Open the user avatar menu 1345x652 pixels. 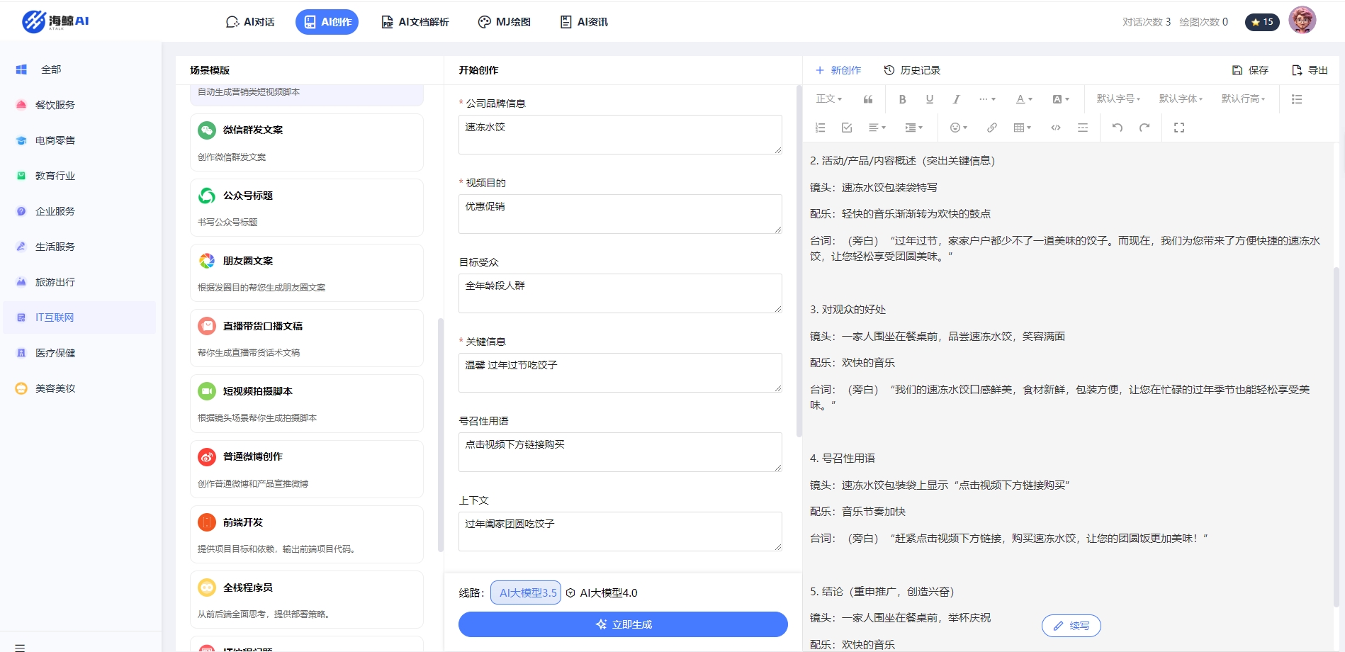tap(1302, 21)
